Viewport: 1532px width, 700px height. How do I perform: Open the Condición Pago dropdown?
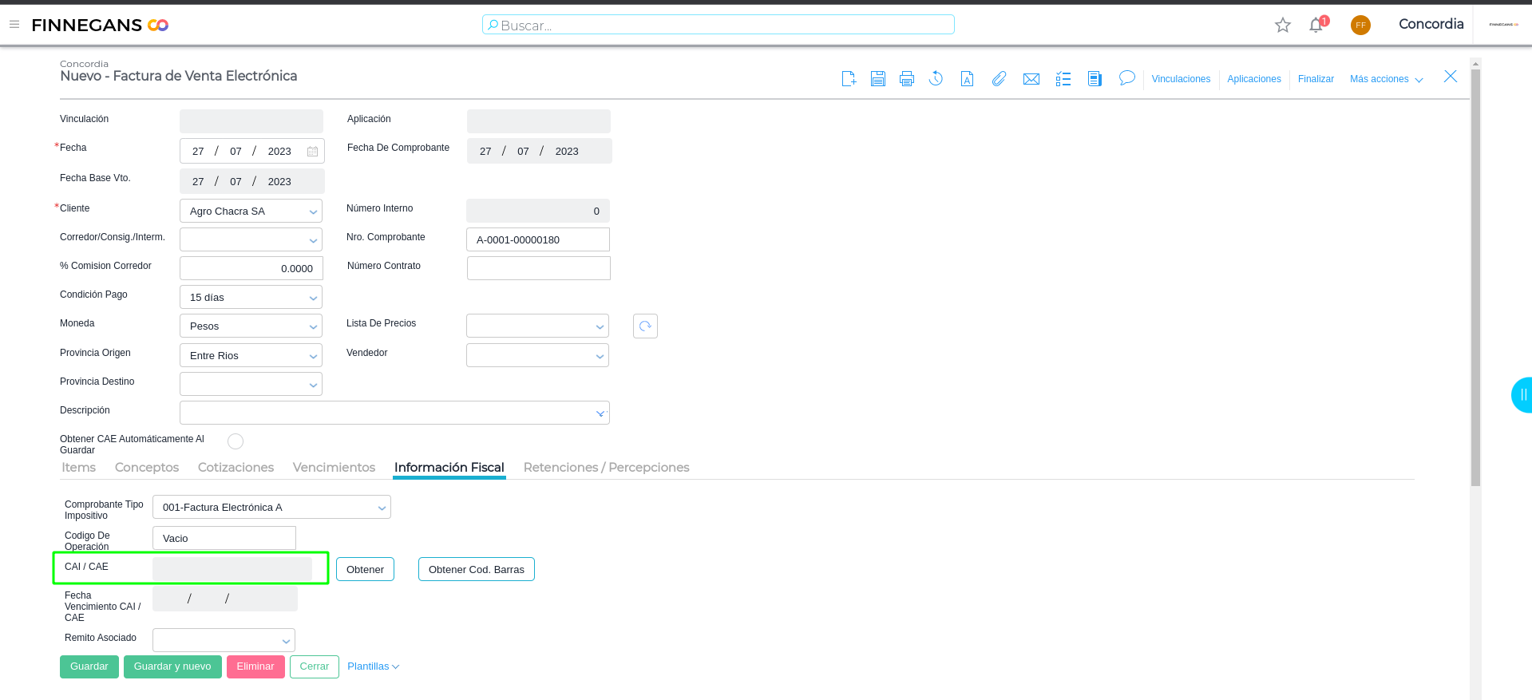click(x=313, y=298)
